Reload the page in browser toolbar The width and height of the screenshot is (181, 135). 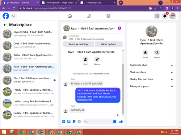click(x=14, y=8)
